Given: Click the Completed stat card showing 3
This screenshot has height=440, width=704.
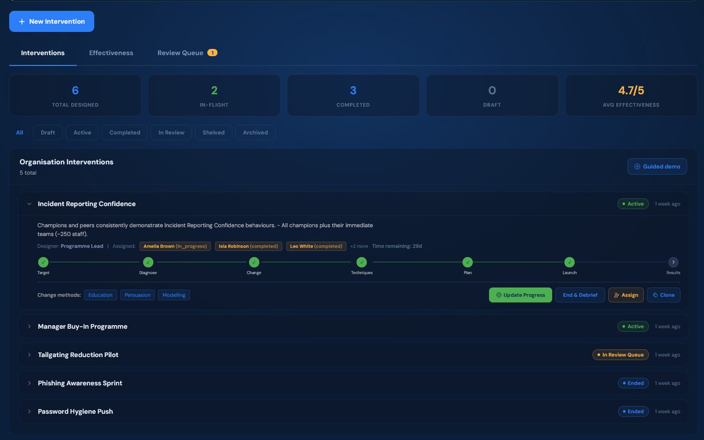Looking at the screenshot, I should click(x=353, y=95).
